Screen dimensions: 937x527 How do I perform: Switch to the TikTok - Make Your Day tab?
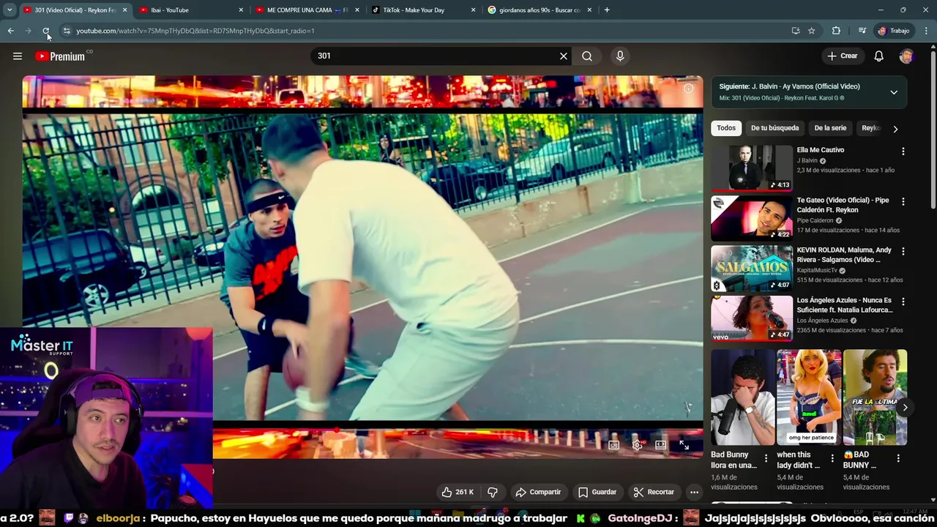click(x=423, y=10)
